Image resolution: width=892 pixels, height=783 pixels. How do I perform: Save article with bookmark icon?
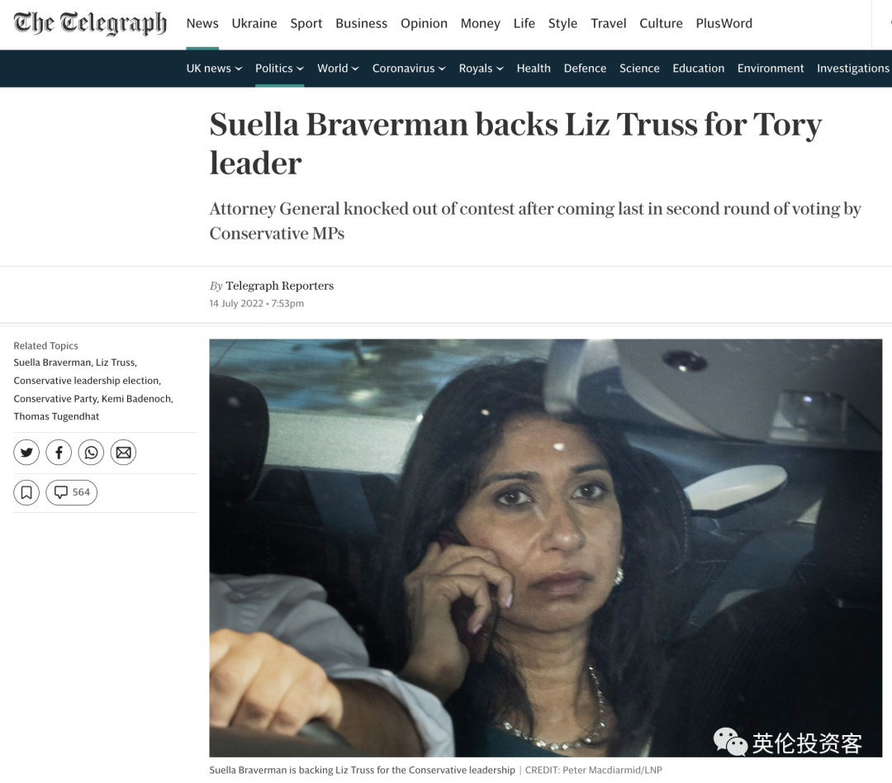(x=26, y=492)
